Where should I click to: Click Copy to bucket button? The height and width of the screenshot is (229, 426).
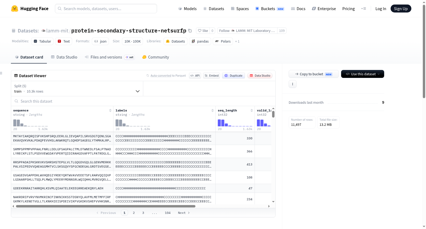coord(314,74)
